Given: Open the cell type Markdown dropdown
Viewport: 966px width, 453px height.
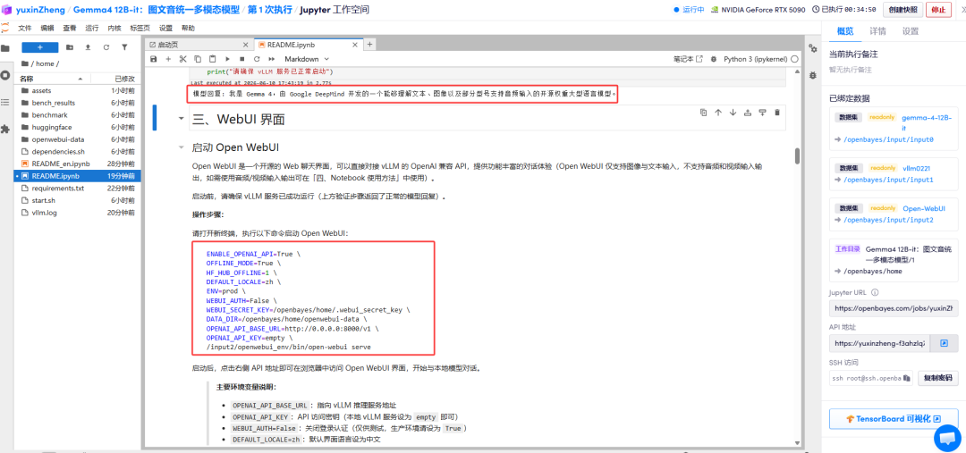Looking at the screenshot, I should (306, 59).
